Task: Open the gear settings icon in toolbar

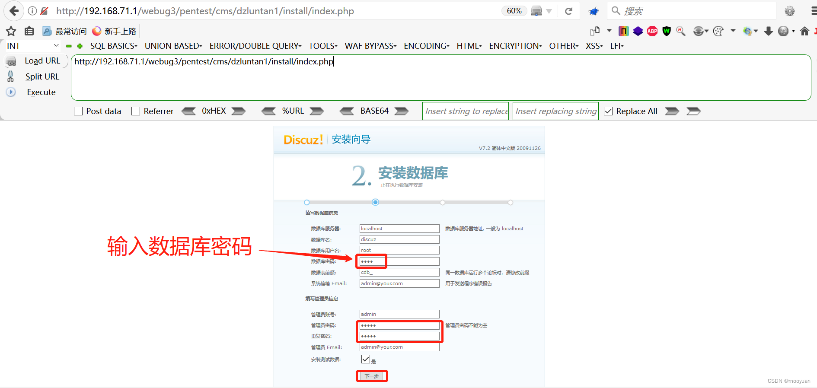Action: [x=790, y=11]
